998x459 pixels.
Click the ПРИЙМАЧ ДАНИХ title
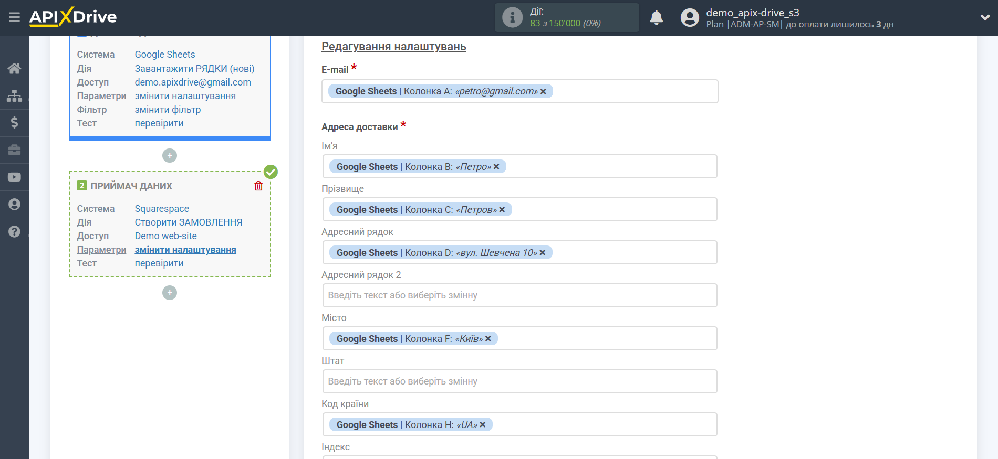point(131,186)
